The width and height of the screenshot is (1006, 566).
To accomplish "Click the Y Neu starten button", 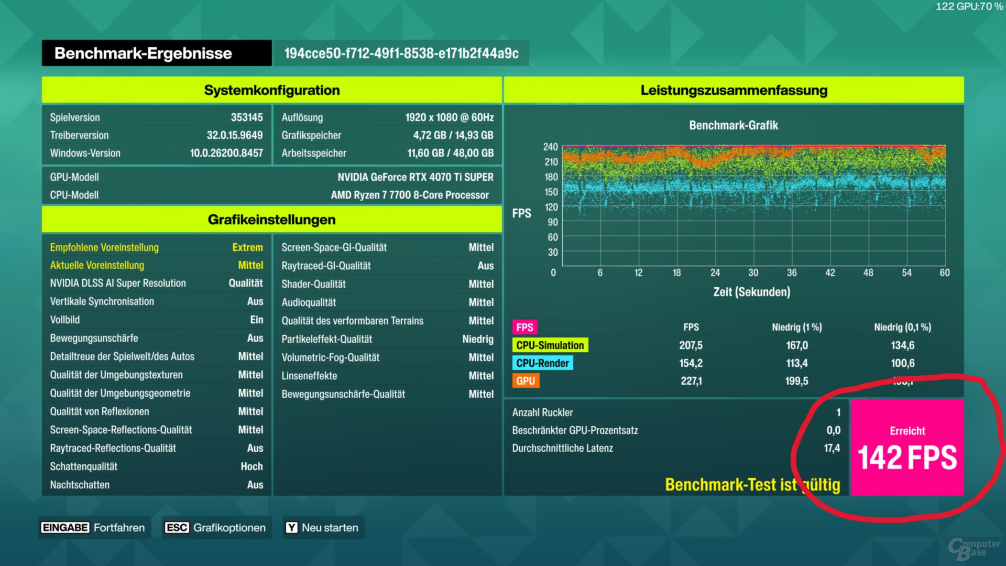I will (323, 528).
